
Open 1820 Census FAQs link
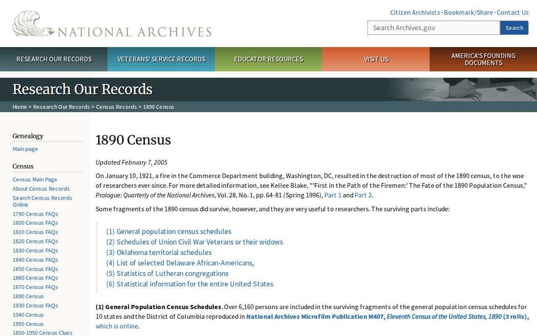[35, 241]
